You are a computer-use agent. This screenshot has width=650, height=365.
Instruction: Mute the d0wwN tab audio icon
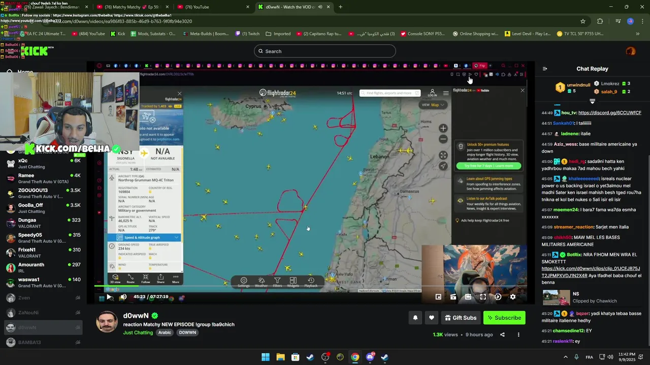321,7
